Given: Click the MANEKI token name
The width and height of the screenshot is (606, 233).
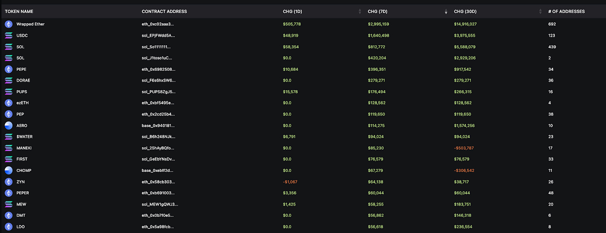Looking at the screenshot, I should 24,148.
